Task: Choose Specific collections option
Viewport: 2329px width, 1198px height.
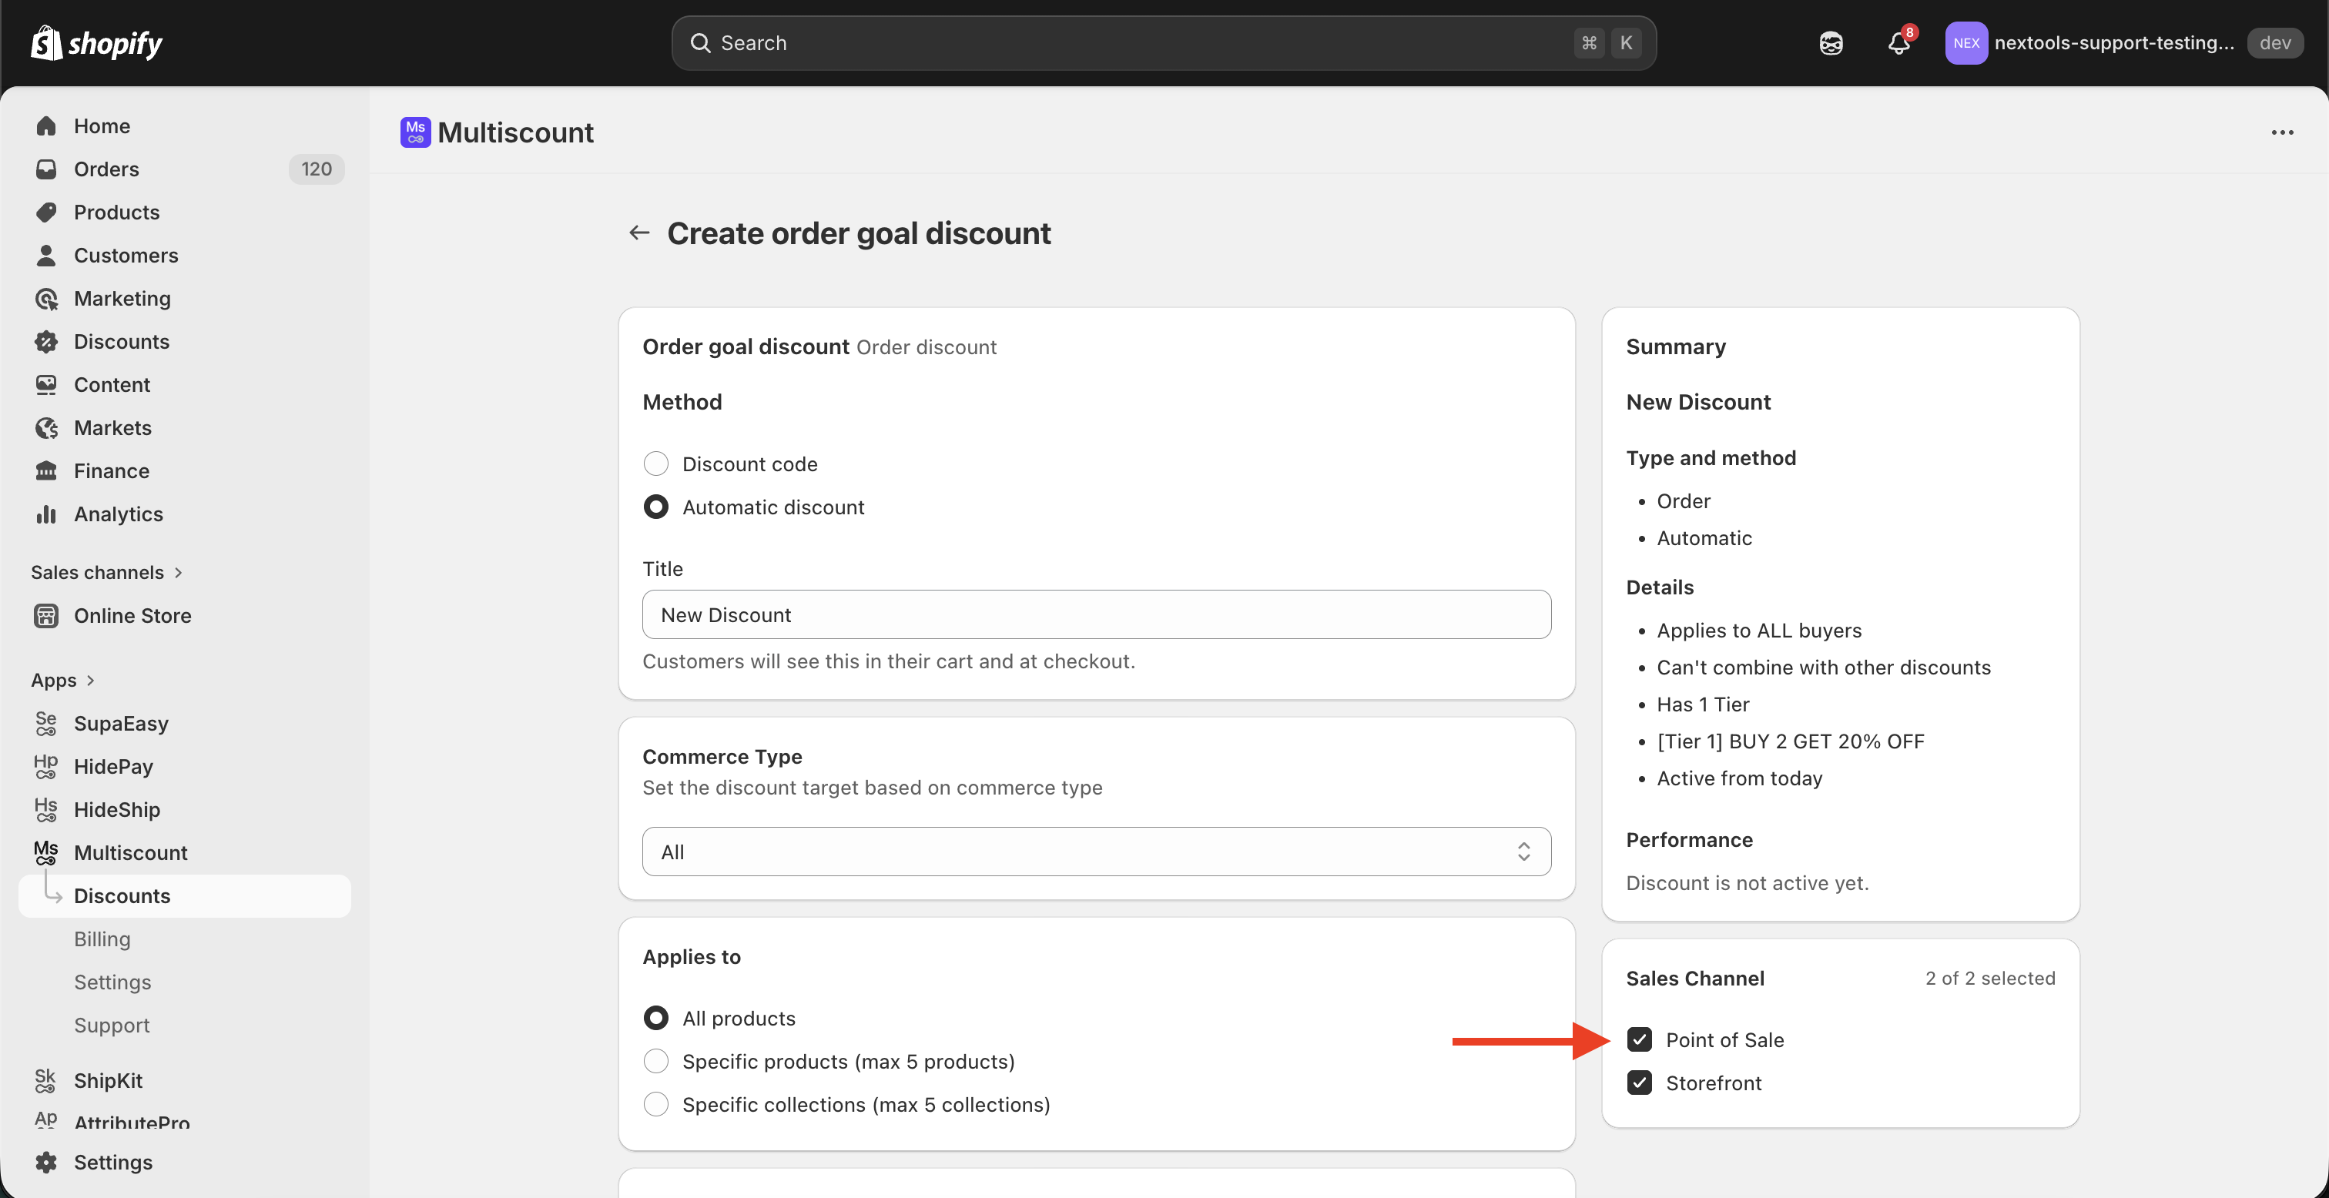Action: (x=656, y=1104)
